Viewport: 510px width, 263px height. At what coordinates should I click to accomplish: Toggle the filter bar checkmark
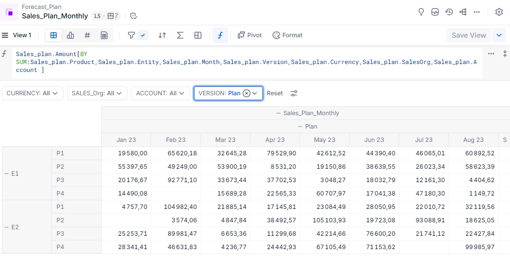click(143, 35)
